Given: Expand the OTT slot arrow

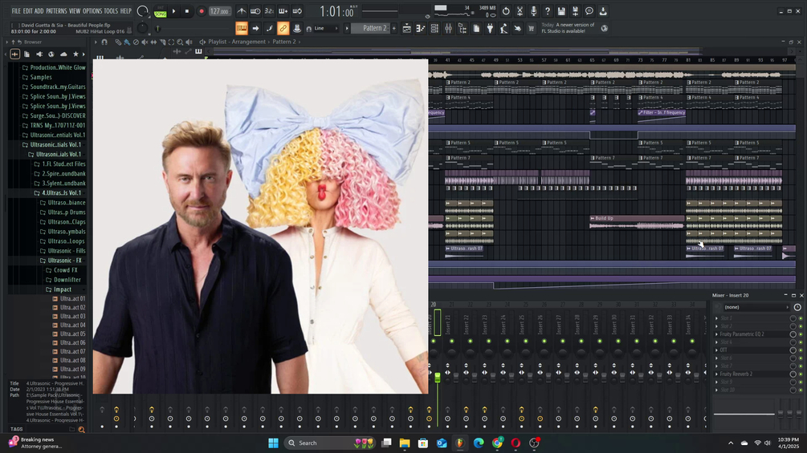Looking at the screenshot, I should (716, 350).
